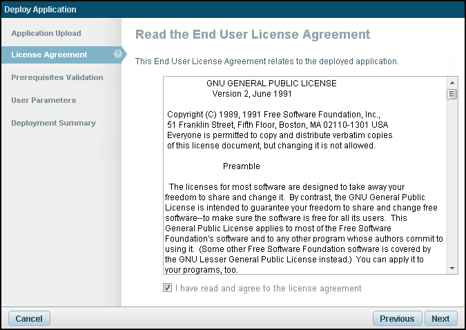Click the Deploy Application title bar

pyautogui.click(x=233, y=10)
